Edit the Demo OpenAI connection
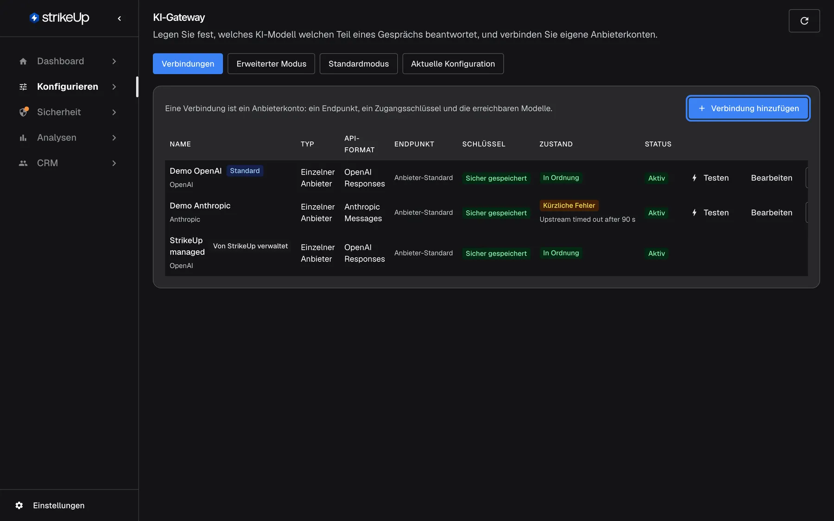 [771, 178]
